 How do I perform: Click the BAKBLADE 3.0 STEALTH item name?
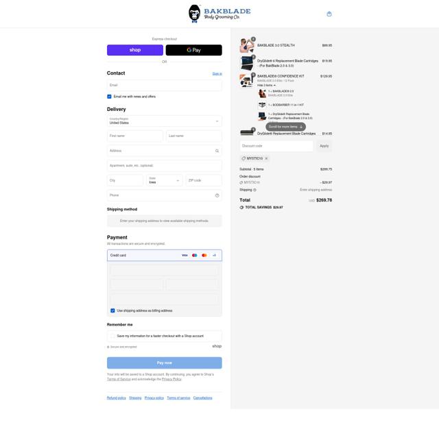276,45
